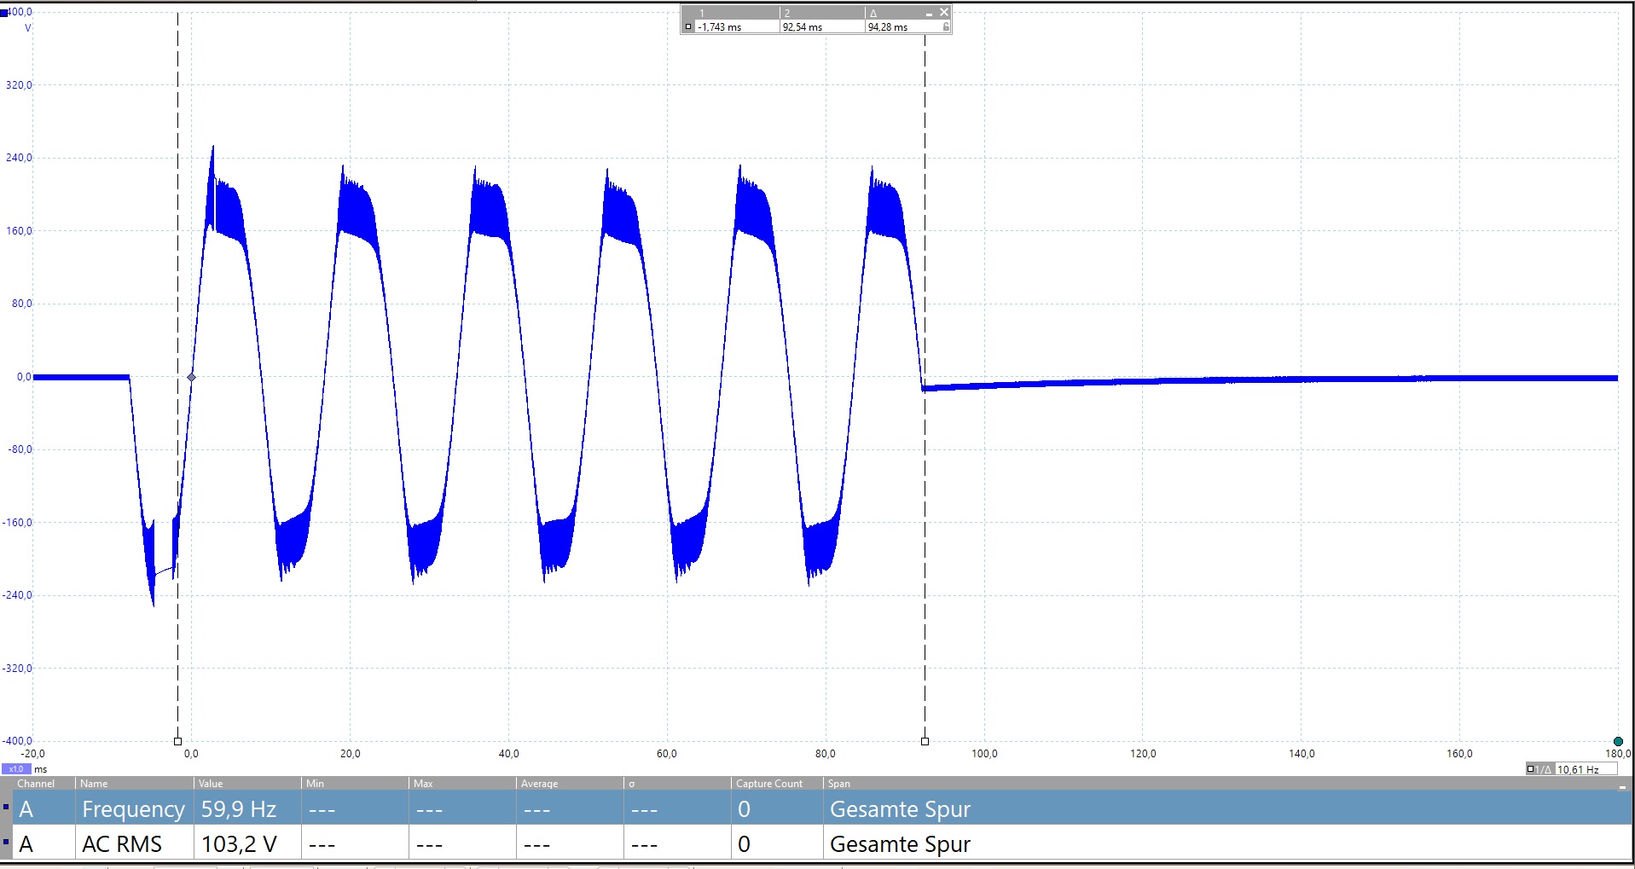Click the Value column header
This screenshot has width=1635, height=869.
(211, 784)
